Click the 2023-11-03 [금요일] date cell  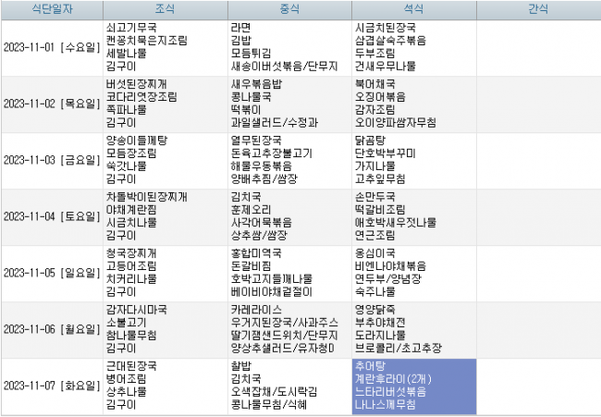point(51,160)
